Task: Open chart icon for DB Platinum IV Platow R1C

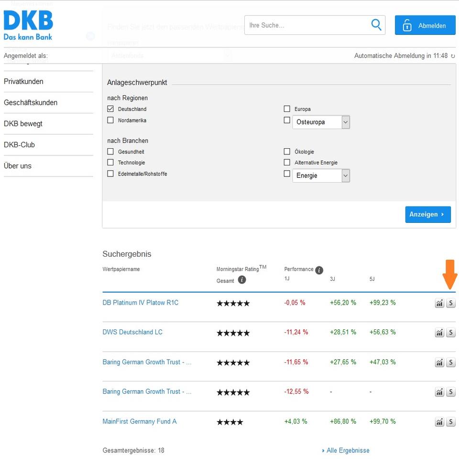Action: click(x=439, y=303)
